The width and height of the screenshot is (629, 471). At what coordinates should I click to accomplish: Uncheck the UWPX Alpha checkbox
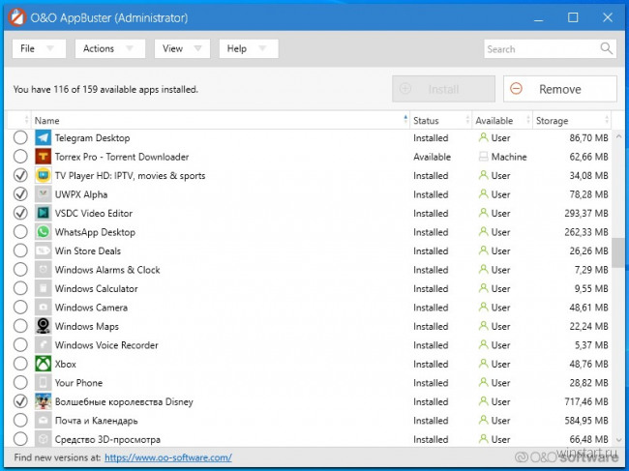click(20, 194)
